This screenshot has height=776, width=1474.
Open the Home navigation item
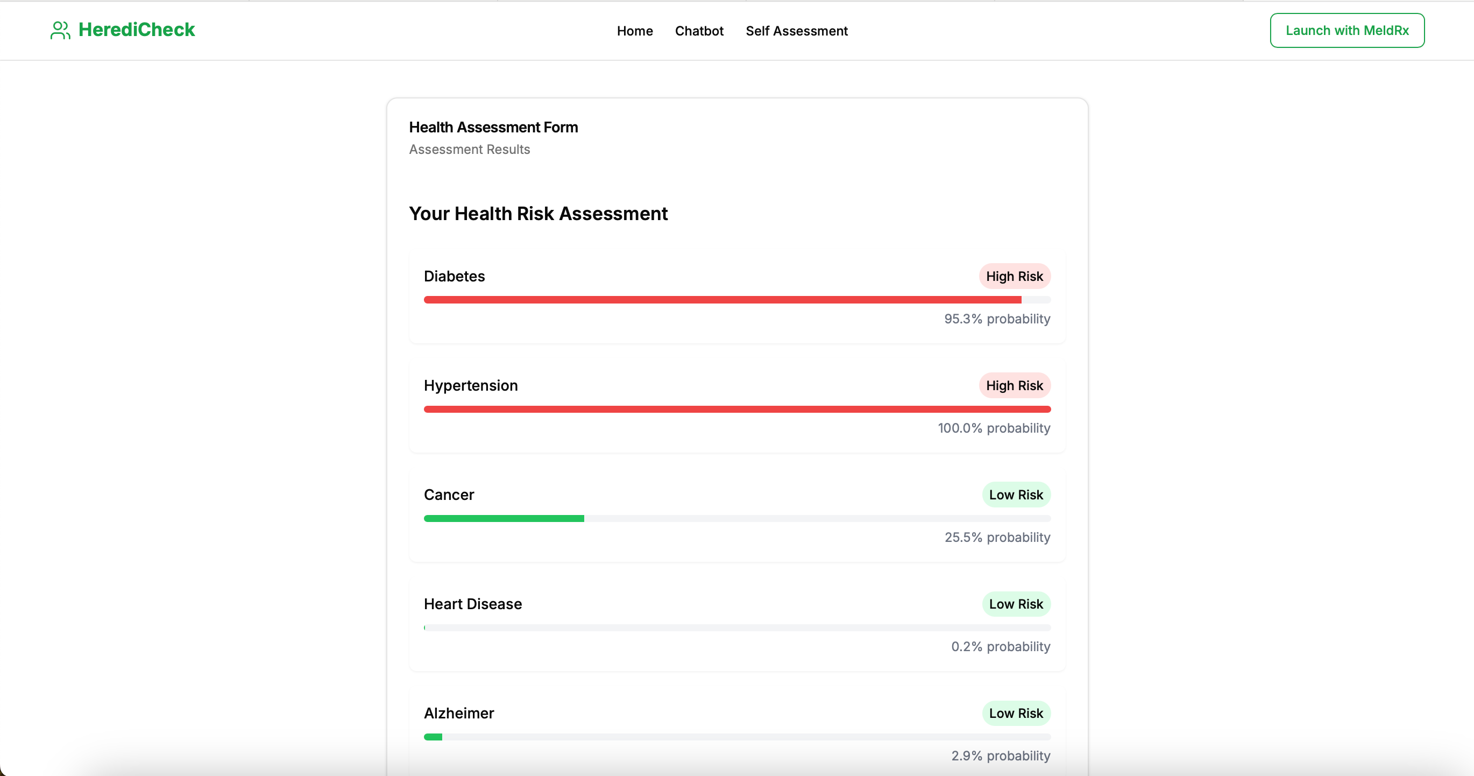click(635, 31)
